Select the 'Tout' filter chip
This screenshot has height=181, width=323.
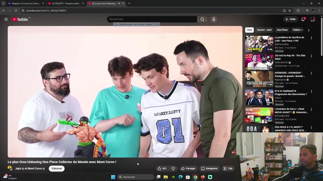tap(249, 30)
